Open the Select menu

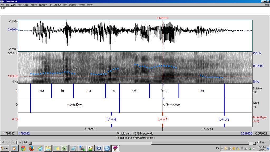click(x=26, y=5)
